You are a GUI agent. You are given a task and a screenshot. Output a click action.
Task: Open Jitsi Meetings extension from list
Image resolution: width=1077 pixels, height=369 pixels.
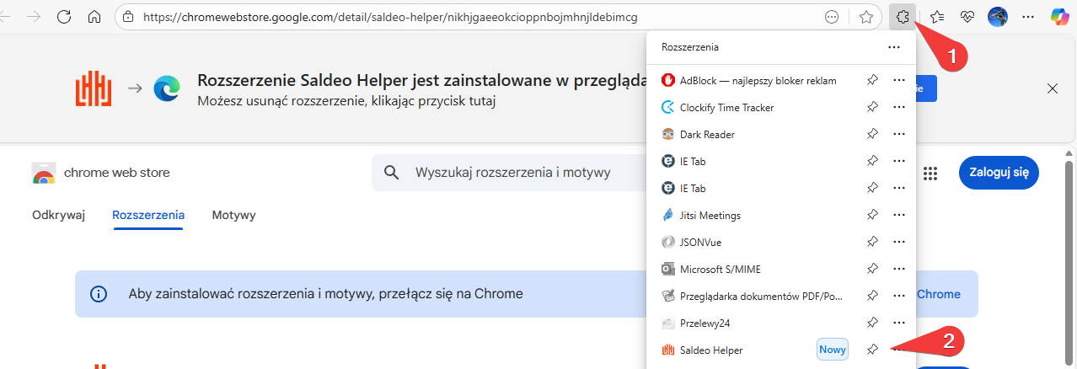[710, 216]
